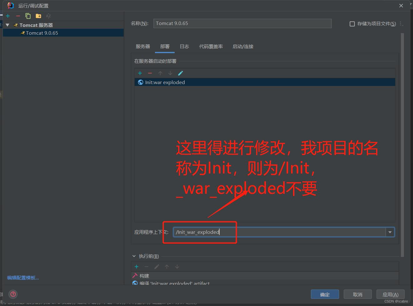This screenshot has width=413, height=306.
Task: Remove before-launch task minus icon
Action: pyautogui.click(x=147, y=267)
